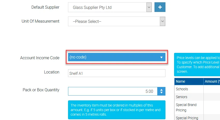Click the Account Income Code label
The width and height of the screenshot is (220, 120).
point(40,58)
